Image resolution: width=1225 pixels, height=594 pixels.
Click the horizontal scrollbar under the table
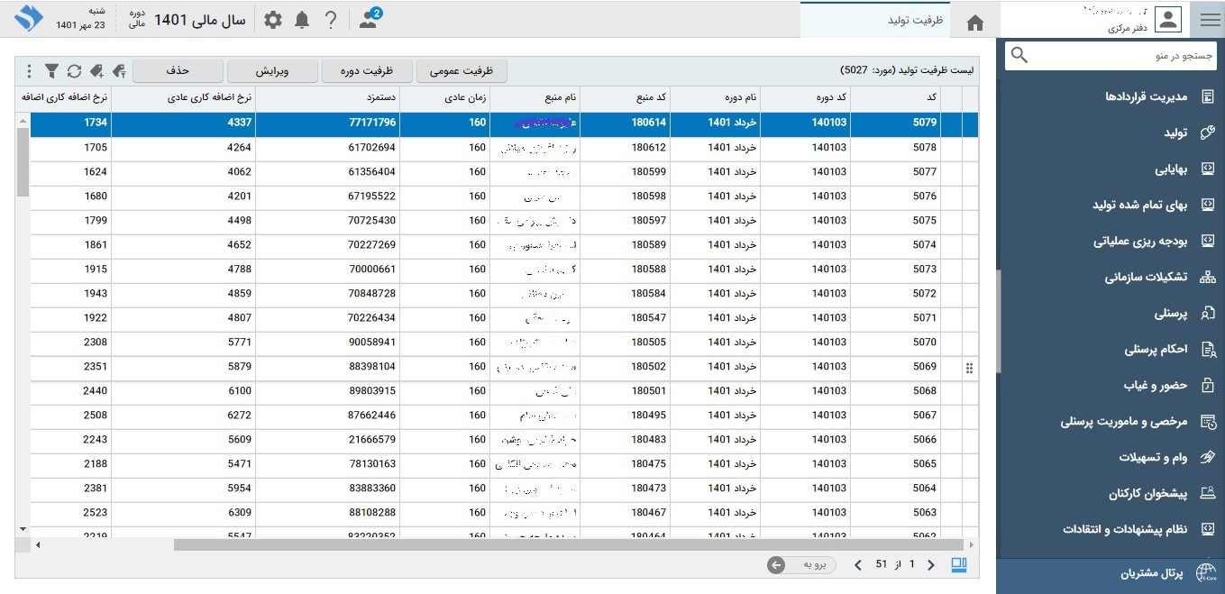(x=568, y=544)
